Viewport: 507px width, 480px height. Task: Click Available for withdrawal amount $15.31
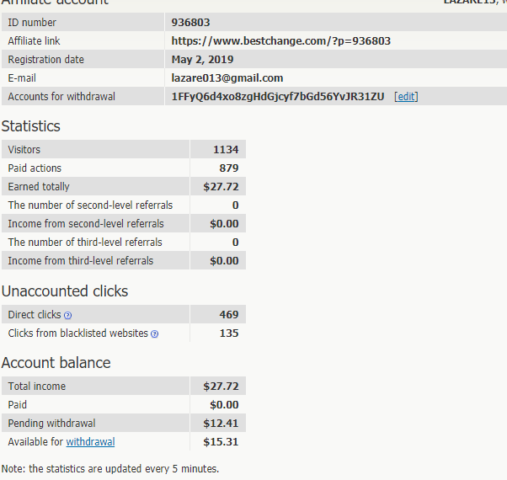(221, 441)
